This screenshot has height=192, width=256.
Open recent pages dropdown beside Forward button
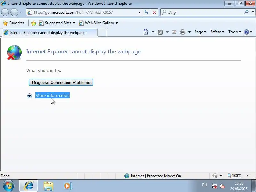click(21, 12)
